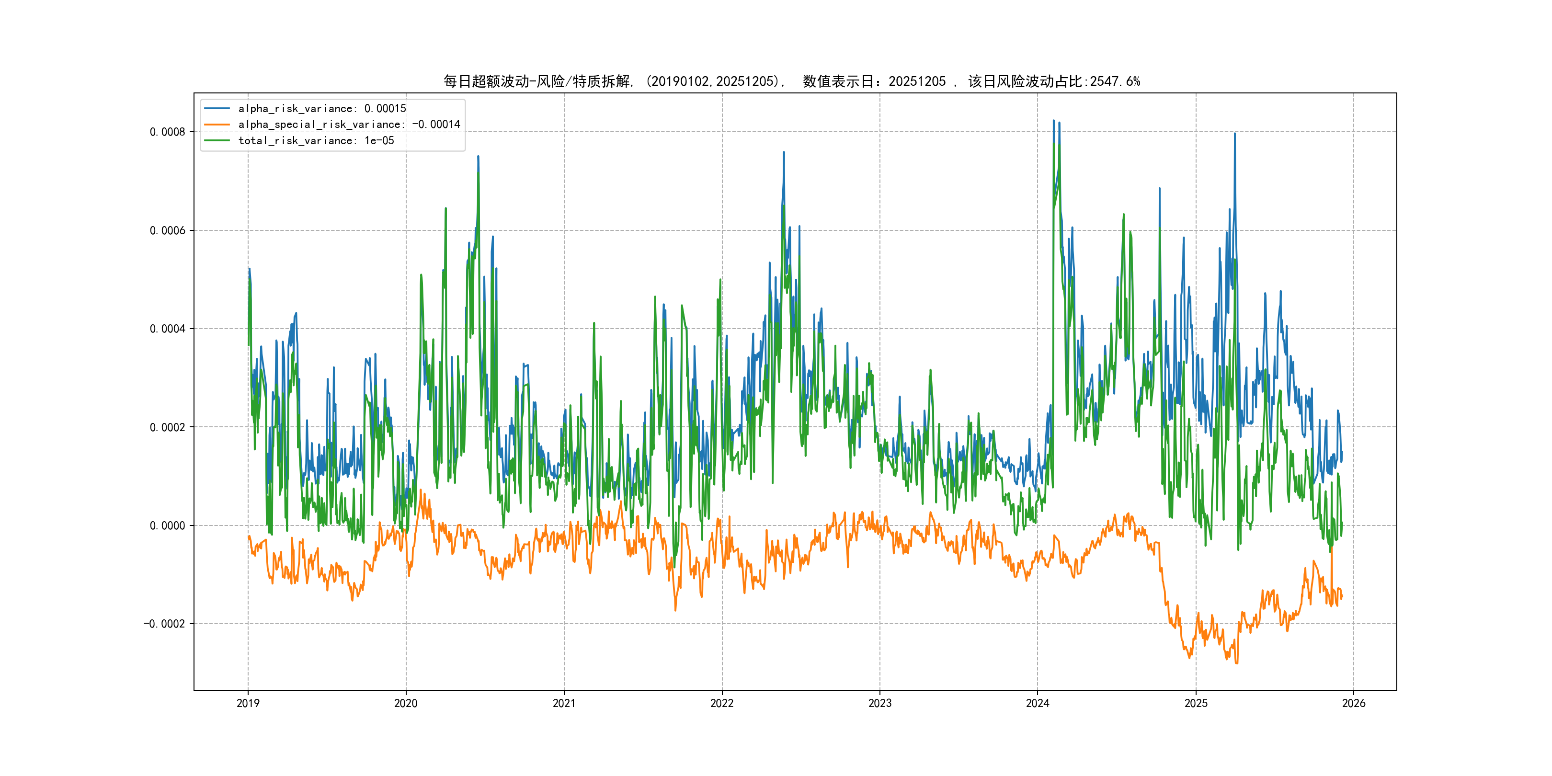Image resolution: width=1552 pixels, height=776 pixels.
Task: Click the 2022 x-axis tick label
Action: point(722,703)
